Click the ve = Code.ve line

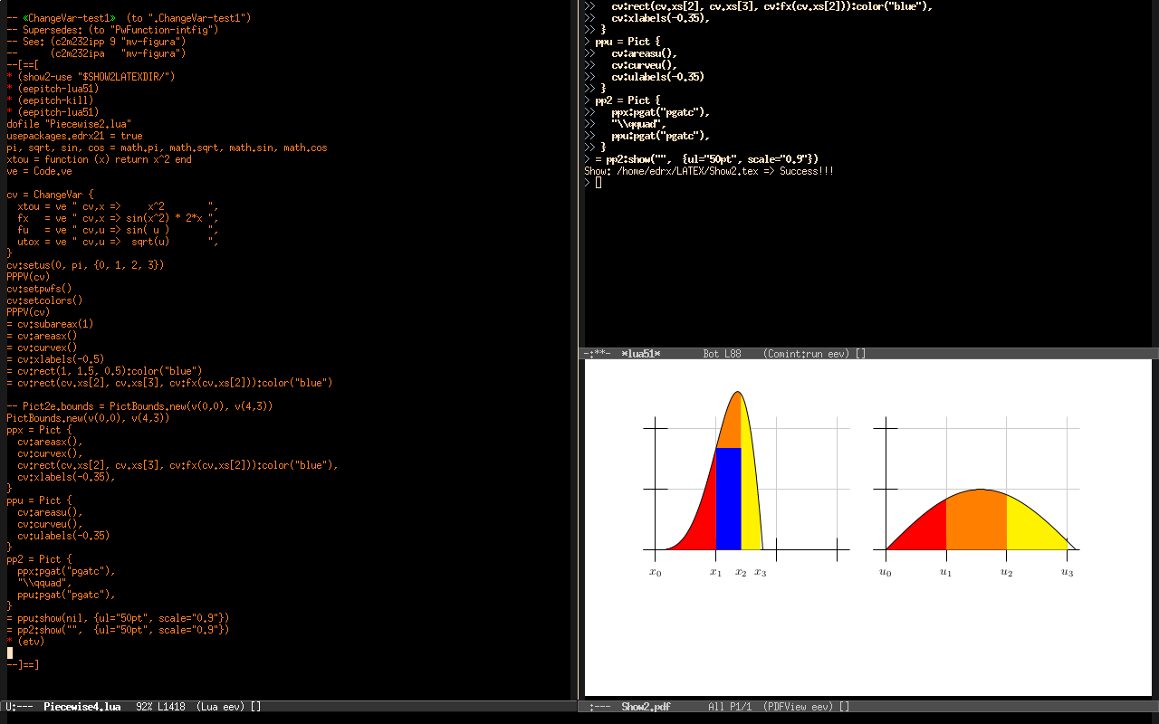click(x=39, y=171)
